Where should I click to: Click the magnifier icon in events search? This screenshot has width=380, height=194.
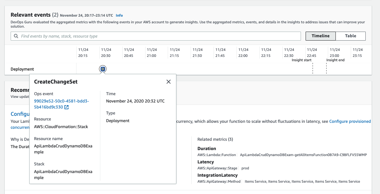(x=16, y=36)
